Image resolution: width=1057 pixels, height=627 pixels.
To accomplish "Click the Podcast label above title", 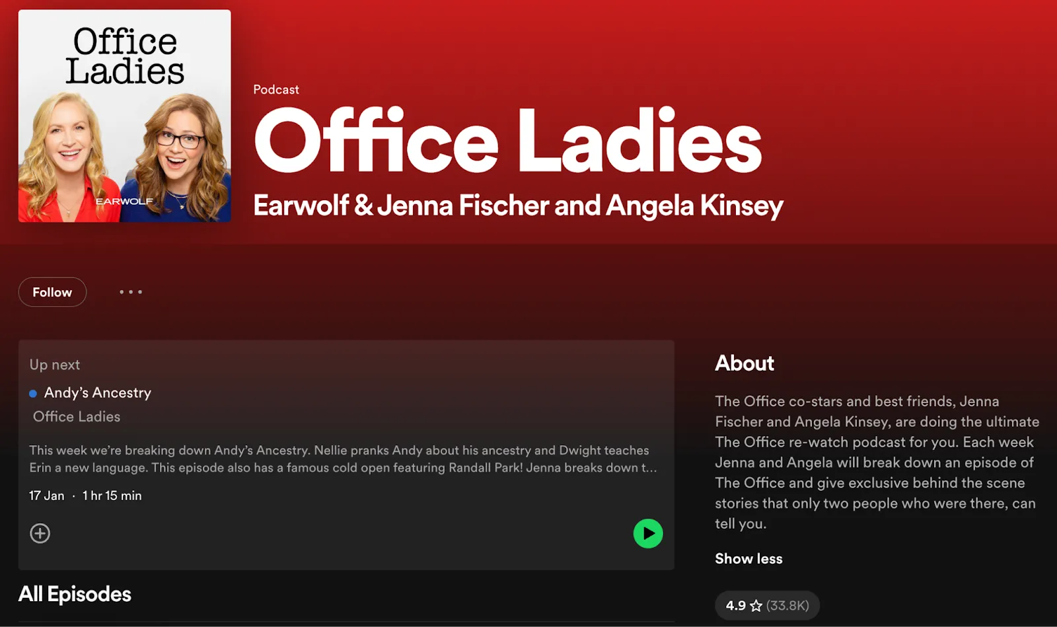I will (x=276, y=89).
